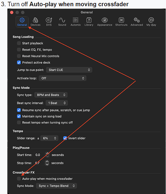Image resolution: width=166 pixels, height=194 pixels.
Task: Uncheck the Invert slider checkbox
Action: click(65, 138)
